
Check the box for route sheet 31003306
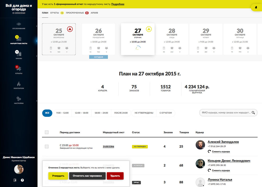[47, 146]
